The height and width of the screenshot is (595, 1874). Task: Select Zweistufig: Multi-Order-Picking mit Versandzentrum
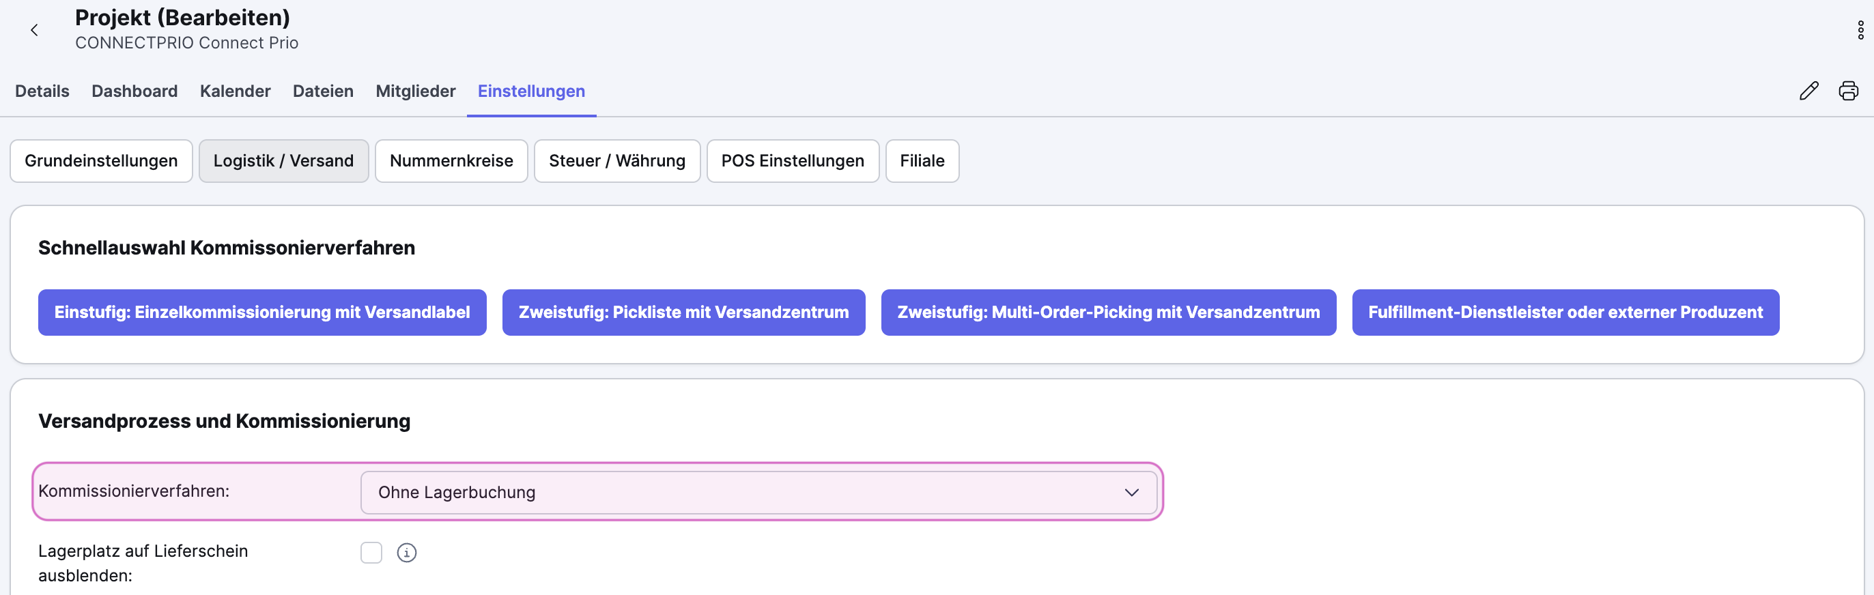pyautogui.click(x=1108, y=313)
